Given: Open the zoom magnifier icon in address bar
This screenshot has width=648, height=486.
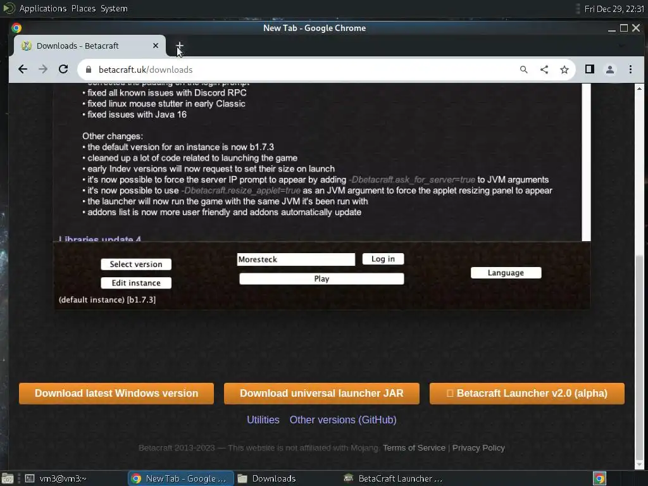Looking at the screenshot, I should pyautogui.click(x=523, y=70).
